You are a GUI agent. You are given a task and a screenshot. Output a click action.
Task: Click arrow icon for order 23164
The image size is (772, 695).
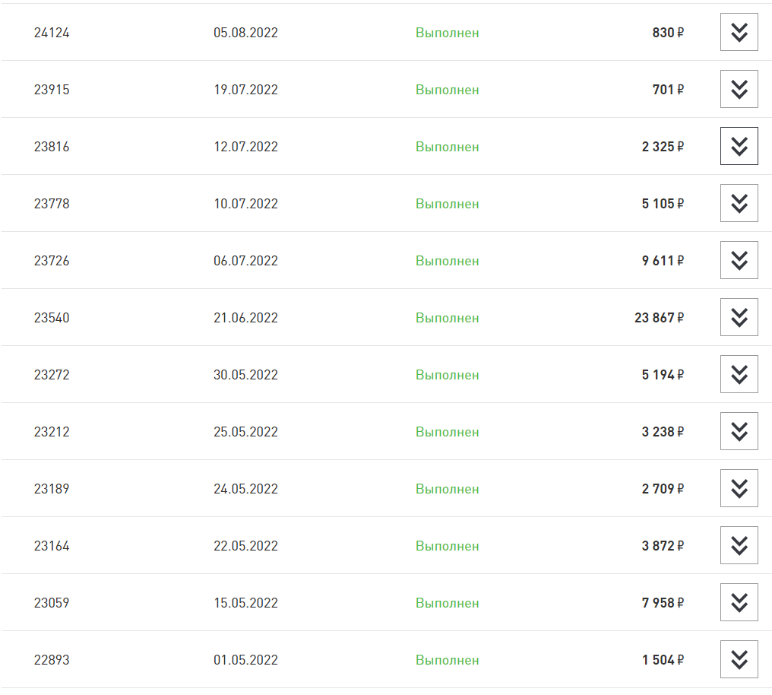(739, 546)
